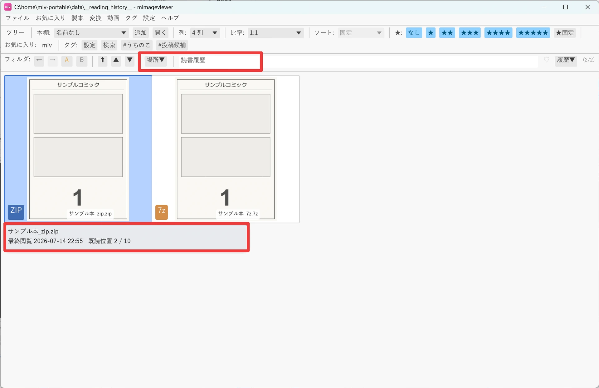Click the blue ZIP badge icon
Viewport: 599px width, 388px height.
coord(16,212)
